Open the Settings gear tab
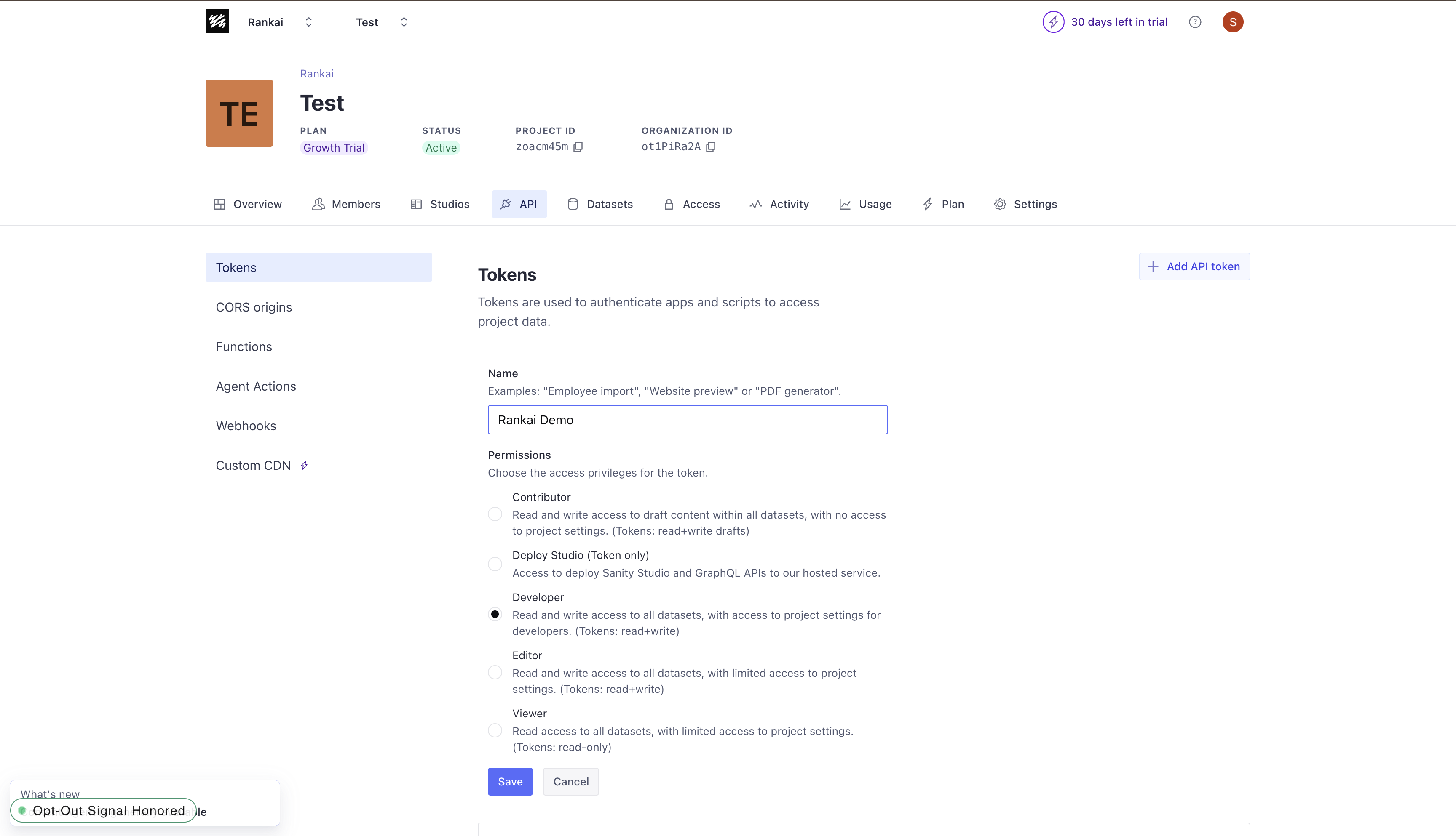 (x=1025, y=204)
